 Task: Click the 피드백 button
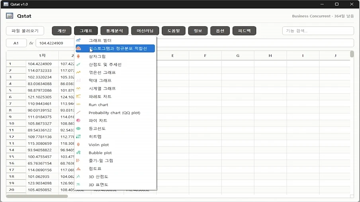(x=244, y=31)
